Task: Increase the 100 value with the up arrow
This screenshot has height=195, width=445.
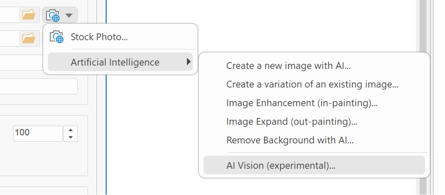Action: point(71,130)
